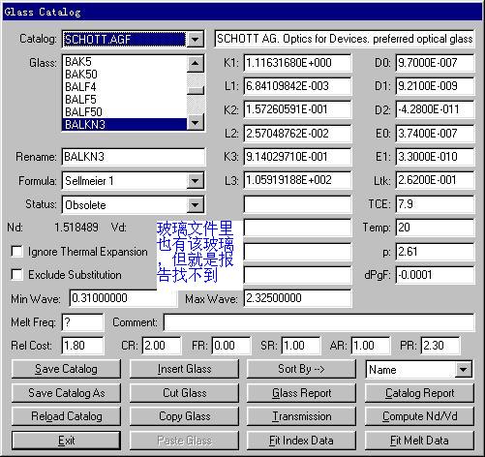The height and width of the screenshot is (457, 485).
Task: Select BALKN3 in glass list
Action: [x=125, y=125]
